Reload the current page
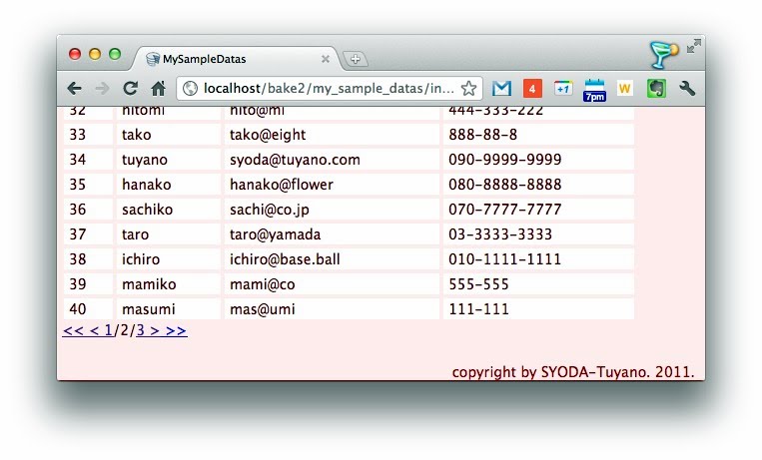 pos(130,88)
